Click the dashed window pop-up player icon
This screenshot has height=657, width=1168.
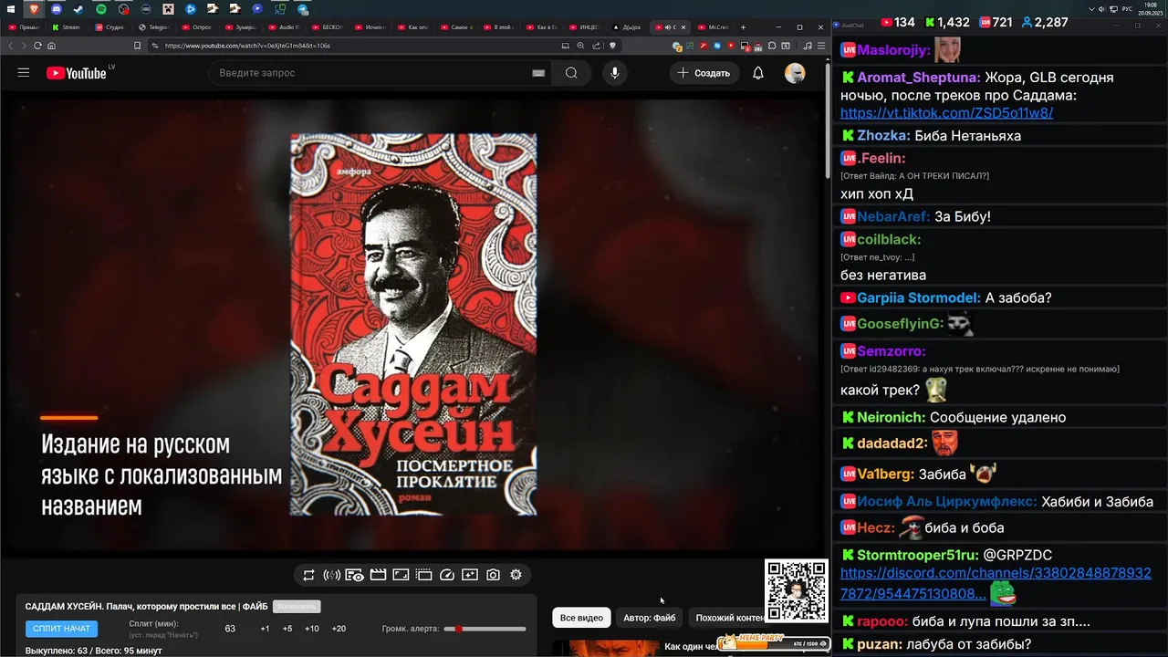pyautogui.click(x=424, y=575)
